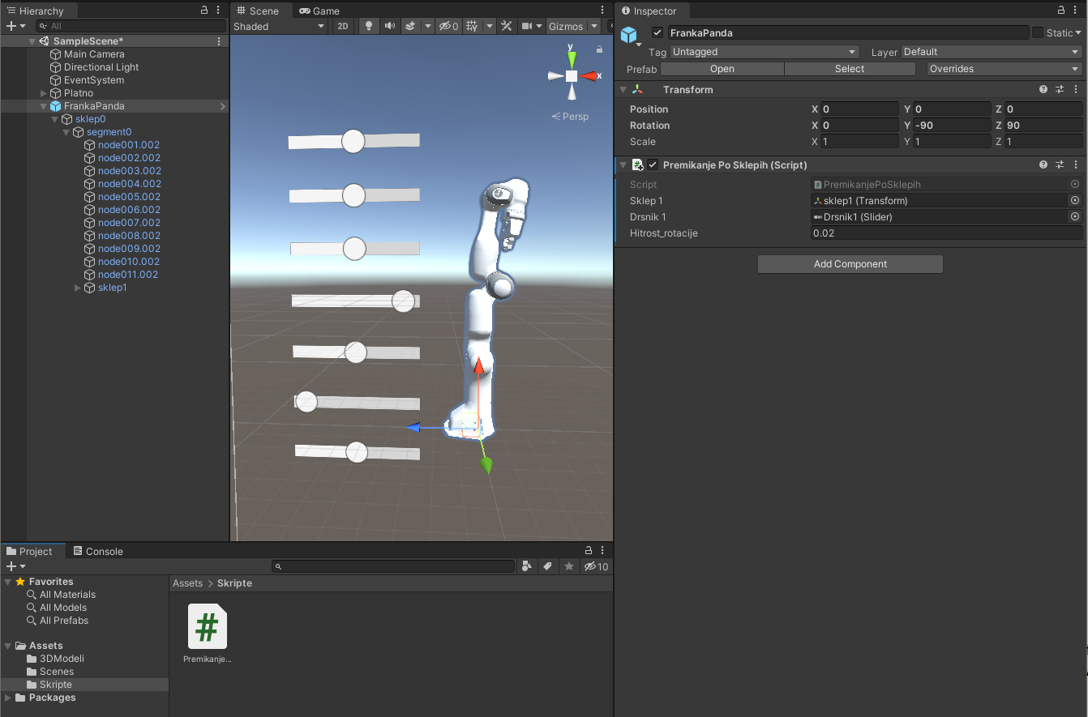Expand the sklep1 hierarchy node
1088x717 pixels.
pyautogui.click(x=78, y=288)
